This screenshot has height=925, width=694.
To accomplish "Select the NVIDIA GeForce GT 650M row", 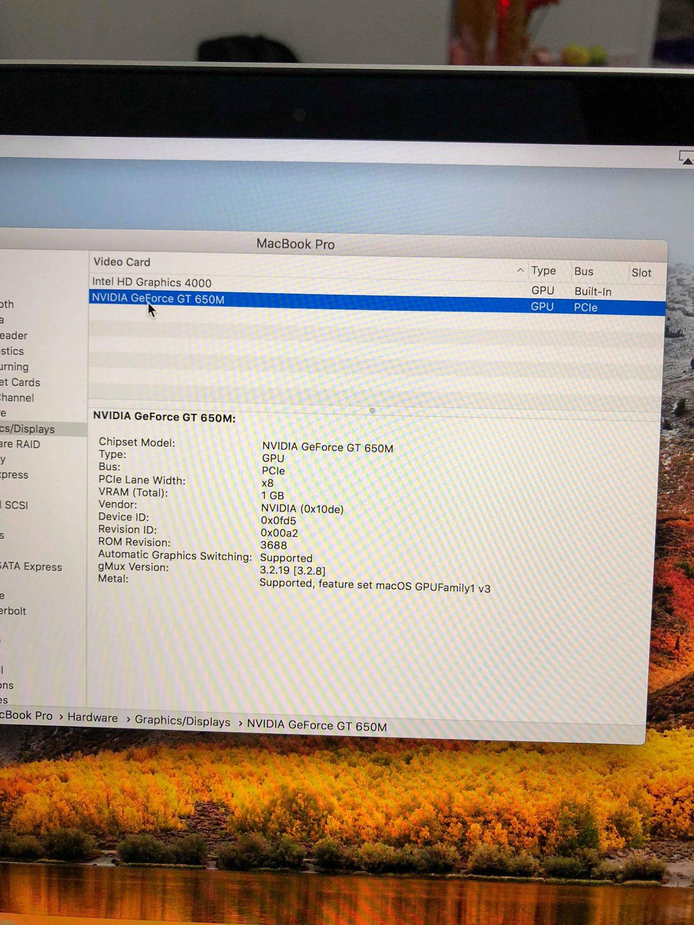I will (377, 304).
